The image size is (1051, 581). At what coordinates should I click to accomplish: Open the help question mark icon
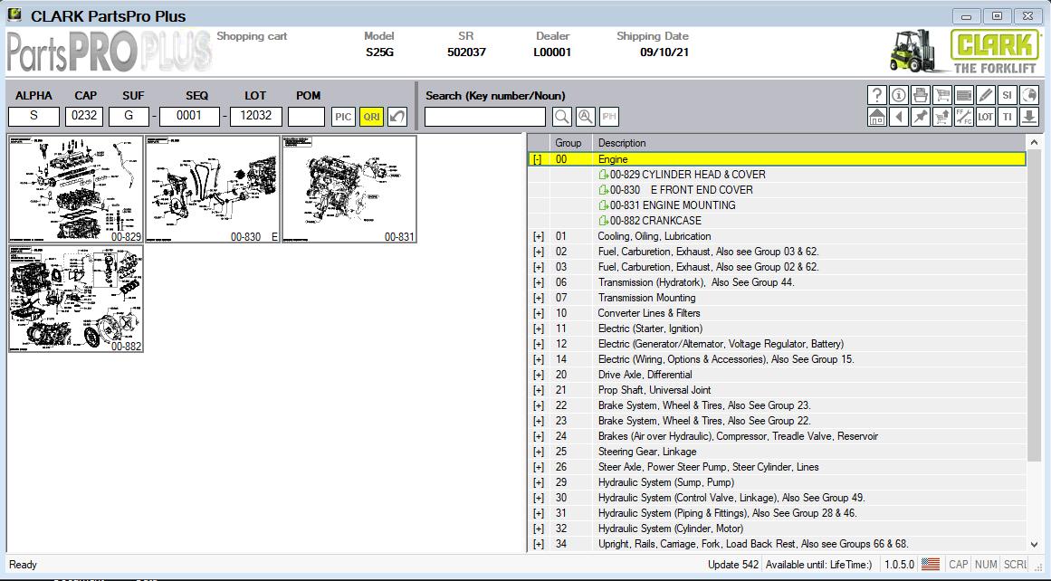click(x=876, y=95)
